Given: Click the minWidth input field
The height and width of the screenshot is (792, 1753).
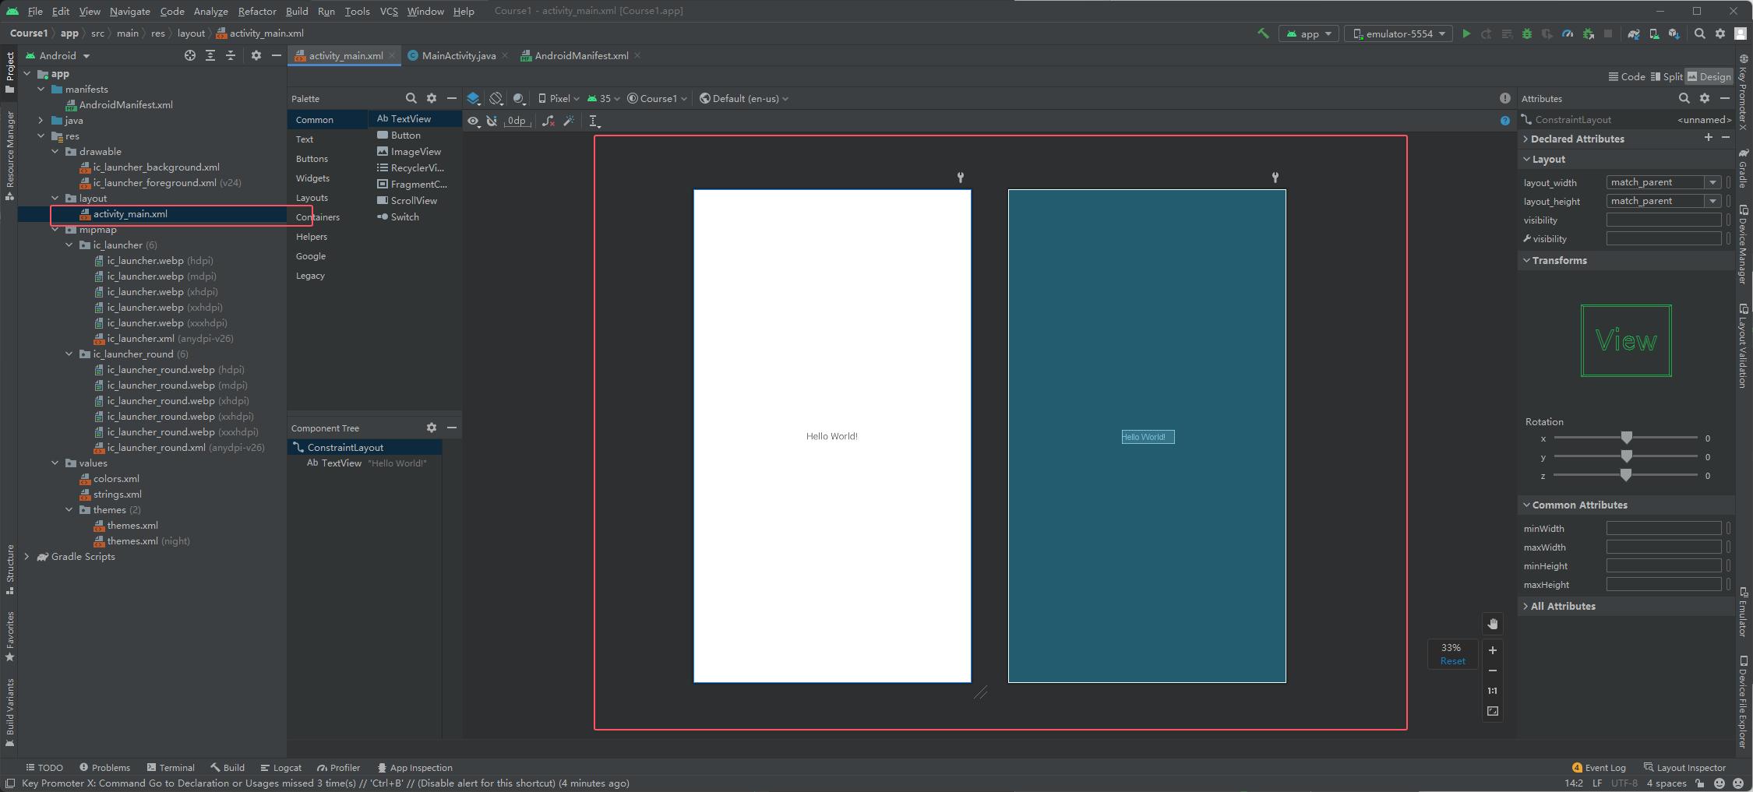Looking at the screenshot, I should [x=1663, y=528].
